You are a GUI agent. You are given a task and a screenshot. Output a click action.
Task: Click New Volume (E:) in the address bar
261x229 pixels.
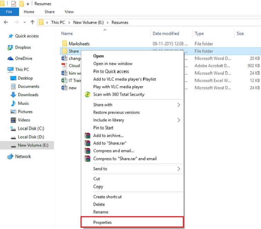coord(89,22)
